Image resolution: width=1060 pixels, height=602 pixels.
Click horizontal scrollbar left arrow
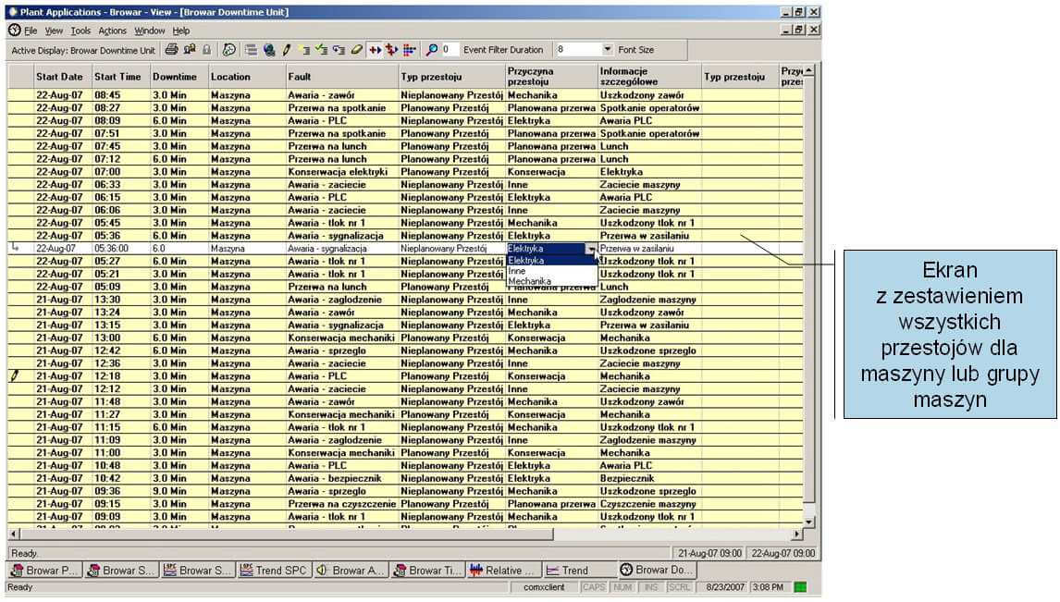tap(13, 534)
